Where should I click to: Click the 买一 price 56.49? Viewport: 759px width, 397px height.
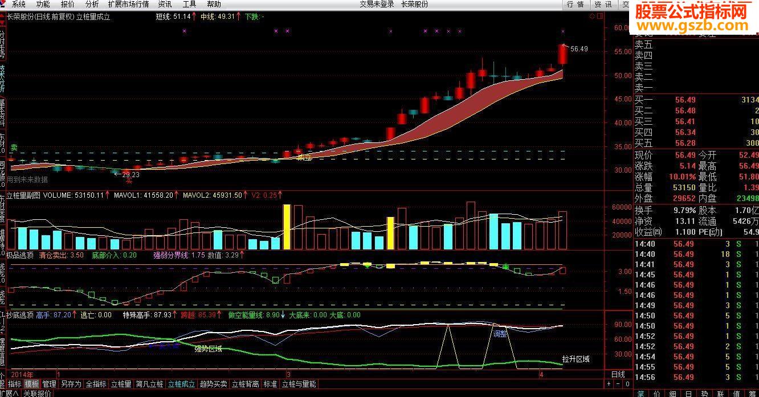685,100
